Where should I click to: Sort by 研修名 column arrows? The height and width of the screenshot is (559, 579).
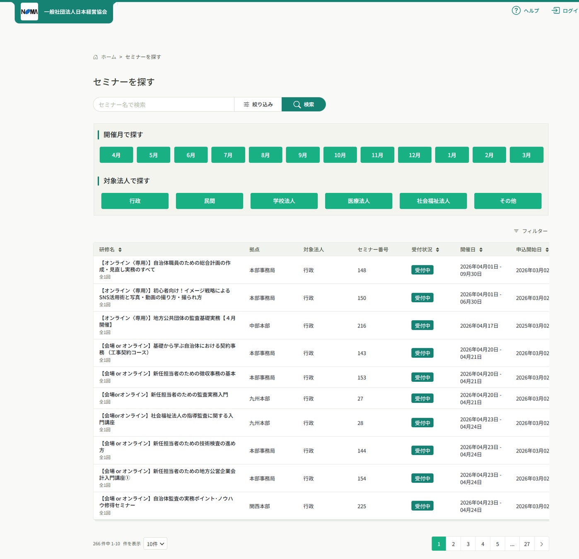point(120,250)
